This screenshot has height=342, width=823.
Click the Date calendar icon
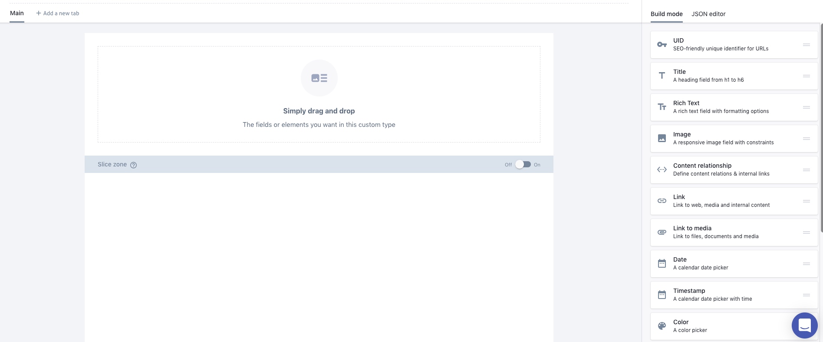[662, 263]
